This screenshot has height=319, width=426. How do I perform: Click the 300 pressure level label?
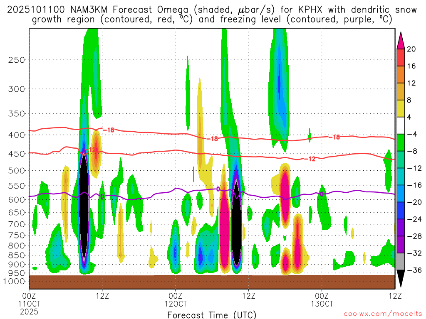(17, 89)
